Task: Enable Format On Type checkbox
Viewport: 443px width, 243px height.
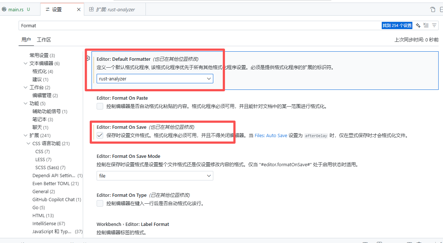Action: [x=100, y=203]
